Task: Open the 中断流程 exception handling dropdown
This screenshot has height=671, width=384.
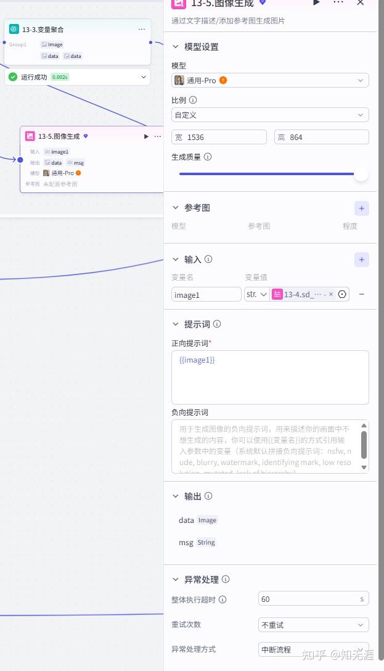Action: coord(313,649)
